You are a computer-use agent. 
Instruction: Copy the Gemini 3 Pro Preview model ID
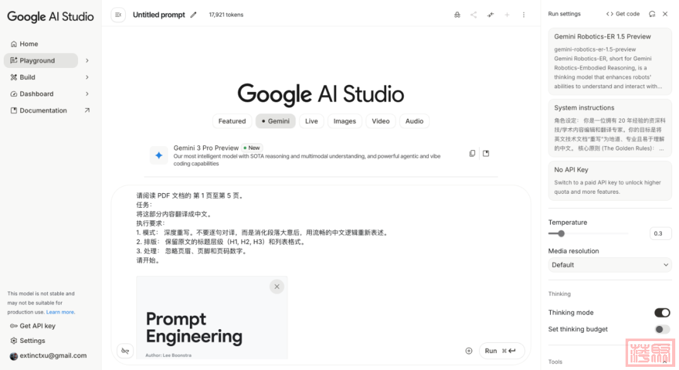(472, 154)
